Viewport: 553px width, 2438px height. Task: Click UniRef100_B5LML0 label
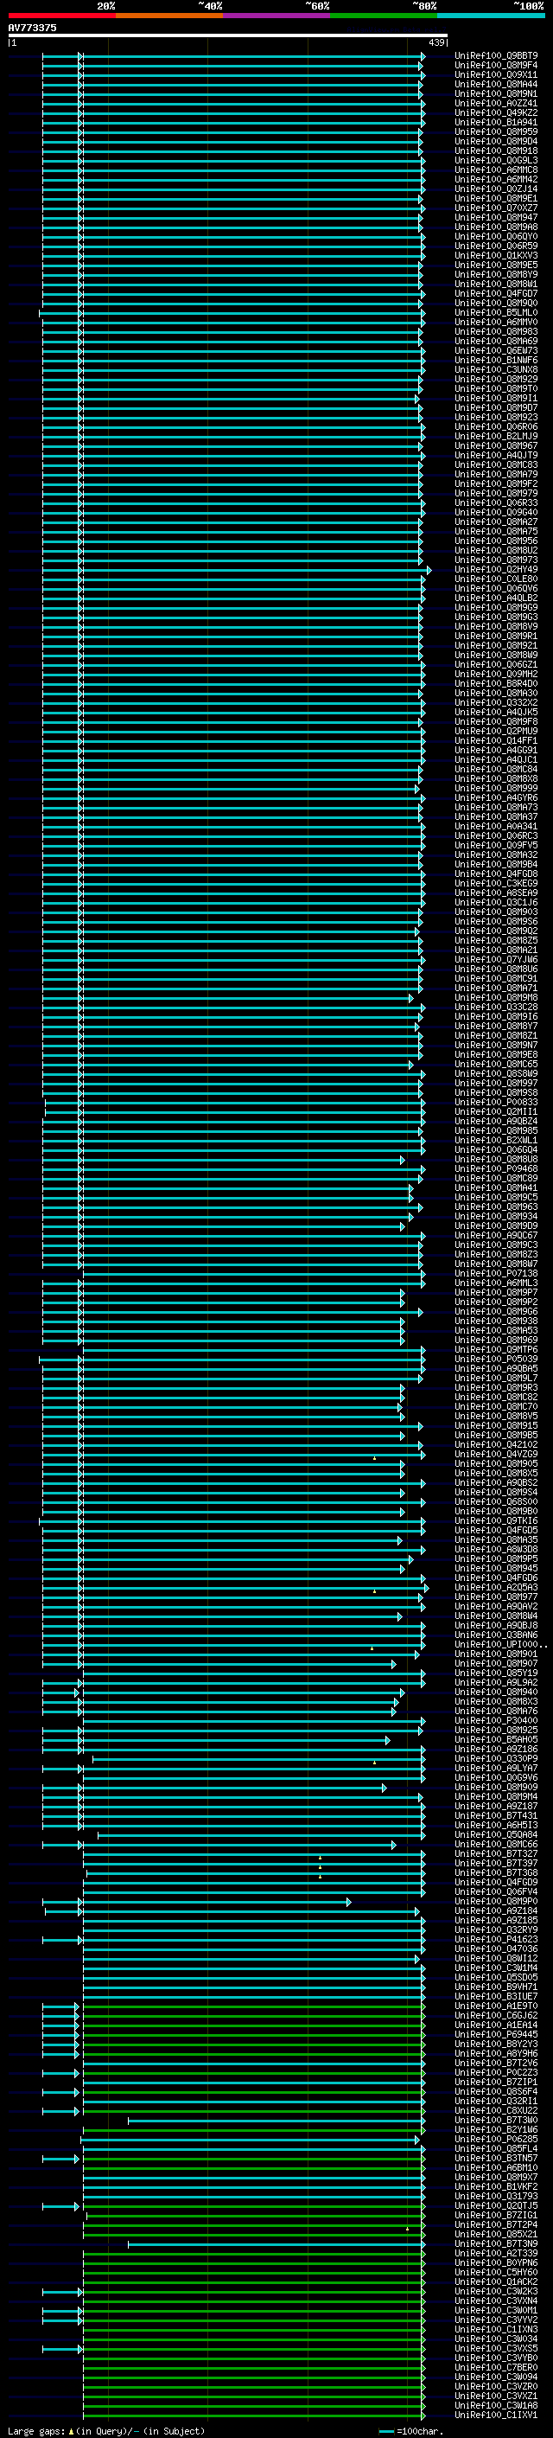[496, 312]
